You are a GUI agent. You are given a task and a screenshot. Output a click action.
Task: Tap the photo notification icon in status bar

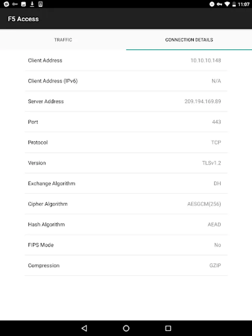[x=23, y=4]
